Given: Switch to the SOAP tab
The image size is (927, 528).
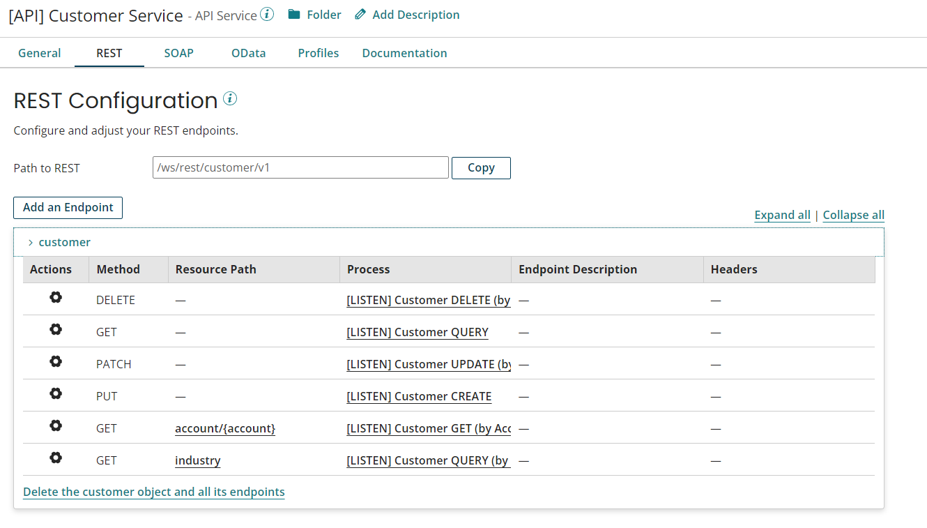Looking at the screenshot, I should (178, 52).
